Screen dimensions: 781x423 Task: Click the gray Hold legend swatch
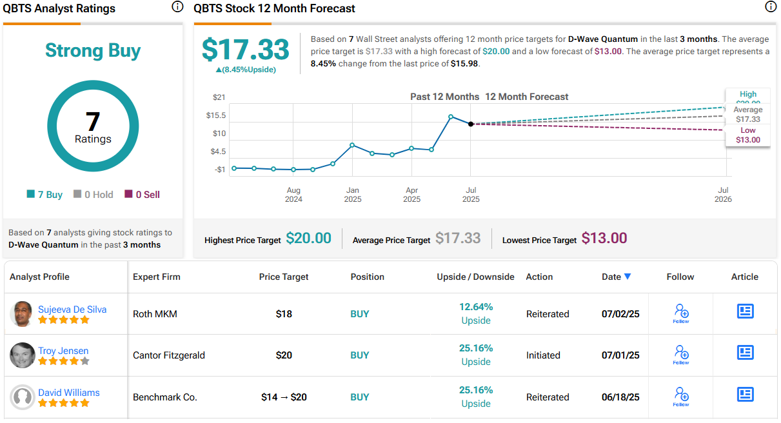click(77, 194)
